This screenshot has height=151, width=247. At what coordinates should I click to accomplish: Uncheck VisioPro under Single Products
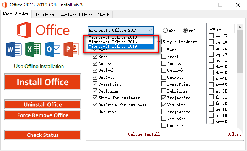164,104
